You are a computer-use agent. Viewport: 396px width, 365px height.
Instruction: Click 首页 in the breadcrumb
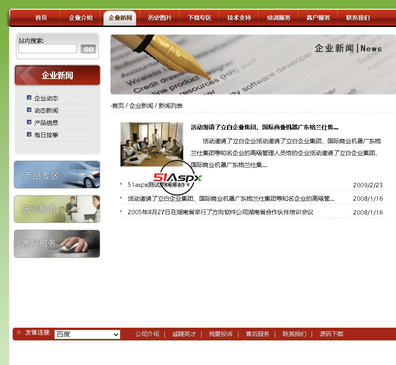[118, 106]
